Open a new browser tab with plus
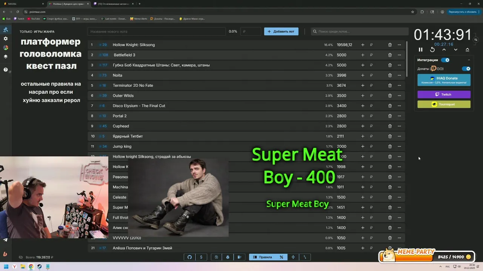483x271 pixels. pos(140,4)
